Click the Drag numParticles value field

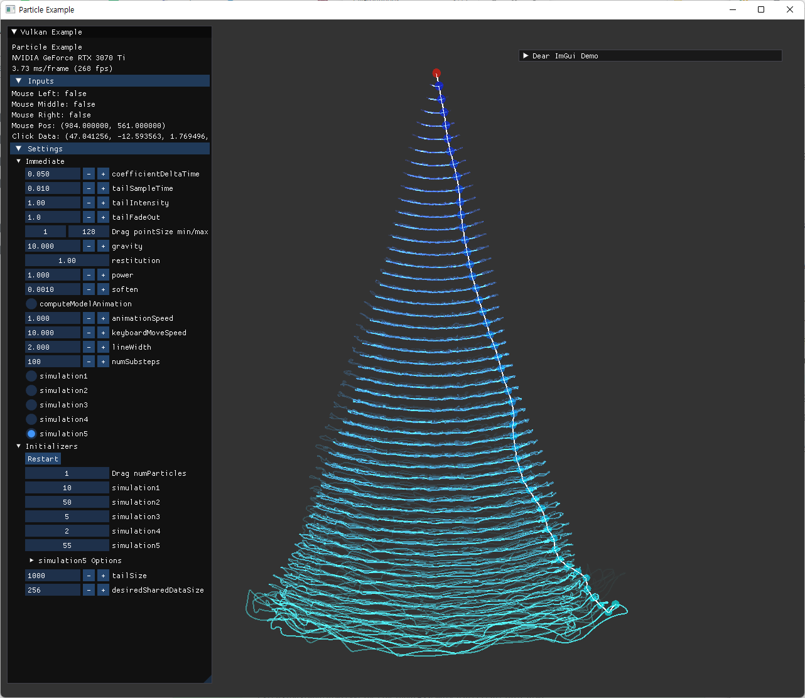click(67, 473)
